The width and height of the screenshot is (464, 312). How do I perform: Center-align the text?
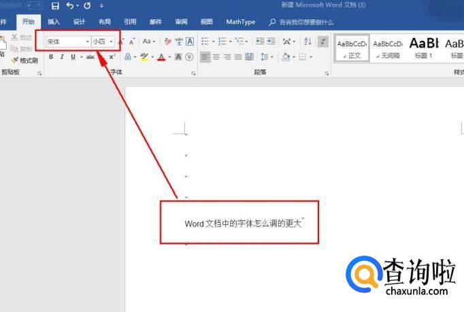pos(216,56)
